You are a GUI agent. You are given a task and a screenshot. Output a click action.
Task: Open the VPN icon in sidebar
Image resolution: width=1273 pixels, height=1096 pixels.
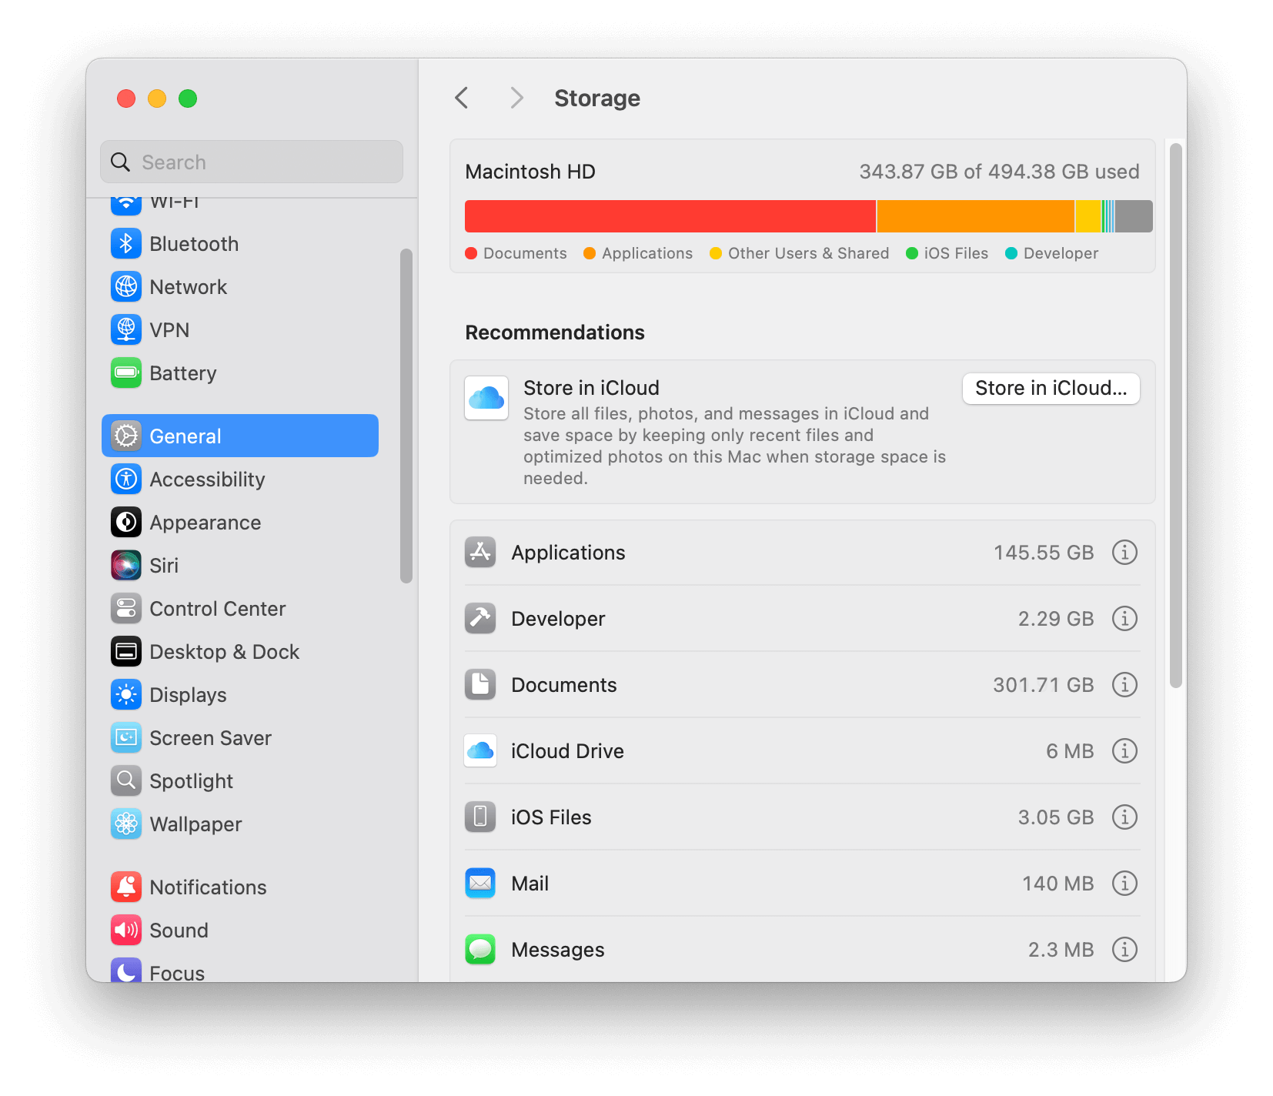126,330
